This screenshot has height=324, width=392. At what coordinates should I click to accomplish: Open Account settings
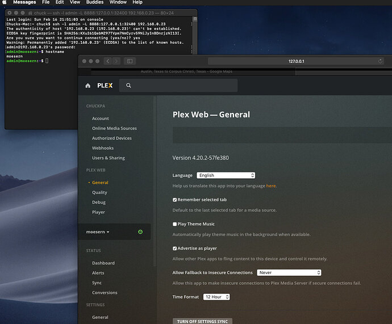pos(100,119)
